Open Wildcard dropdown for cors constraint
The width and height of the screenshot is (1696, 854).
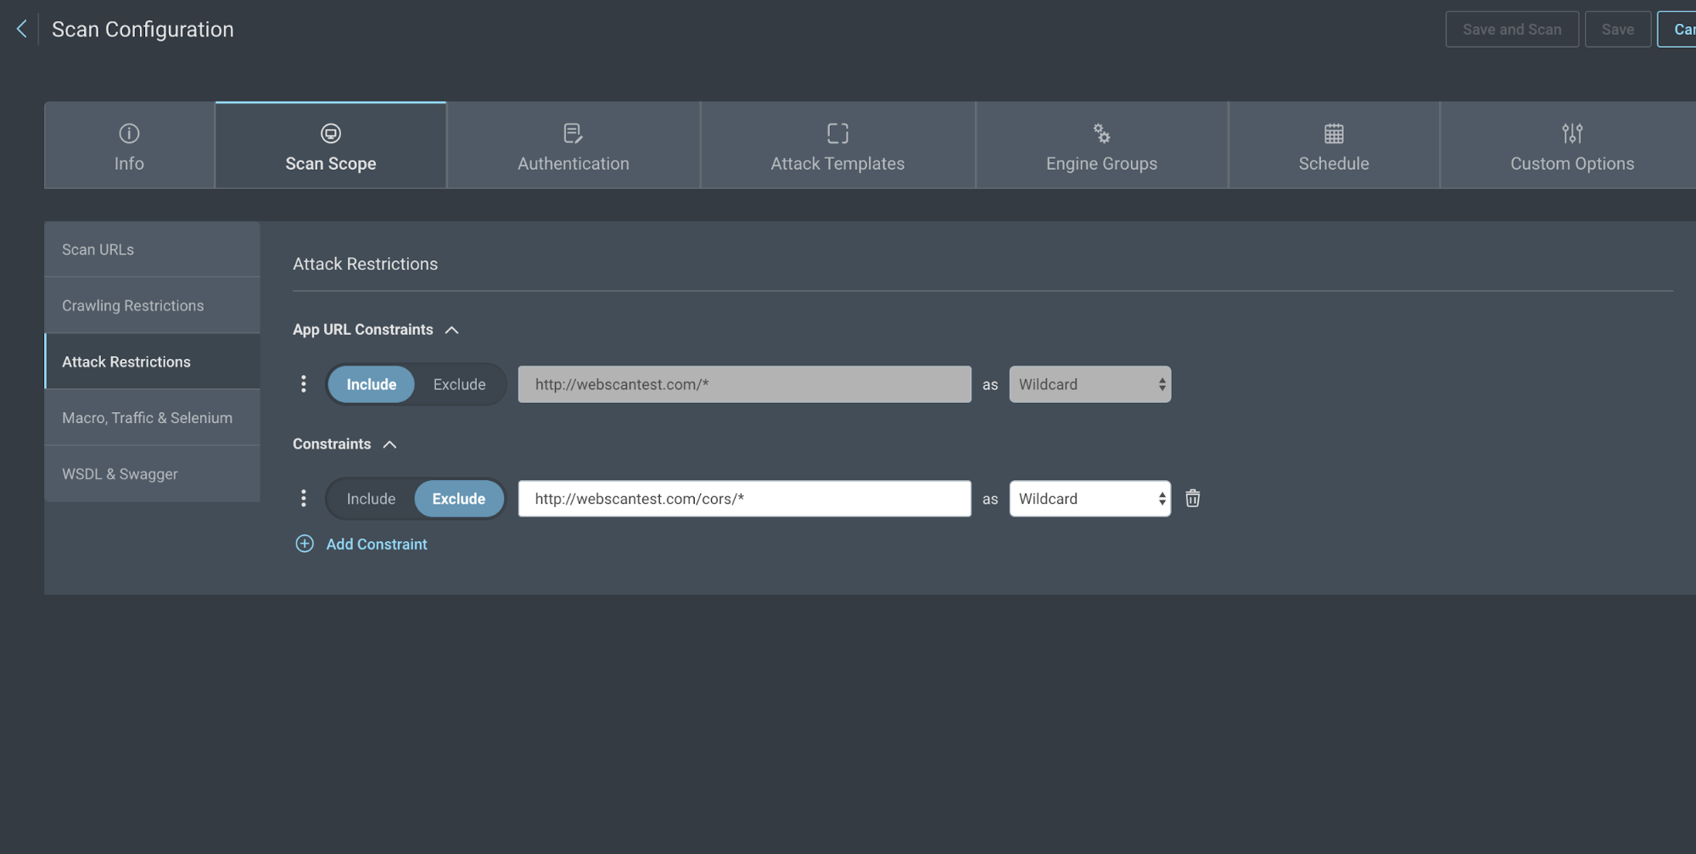pos(1089,499)
